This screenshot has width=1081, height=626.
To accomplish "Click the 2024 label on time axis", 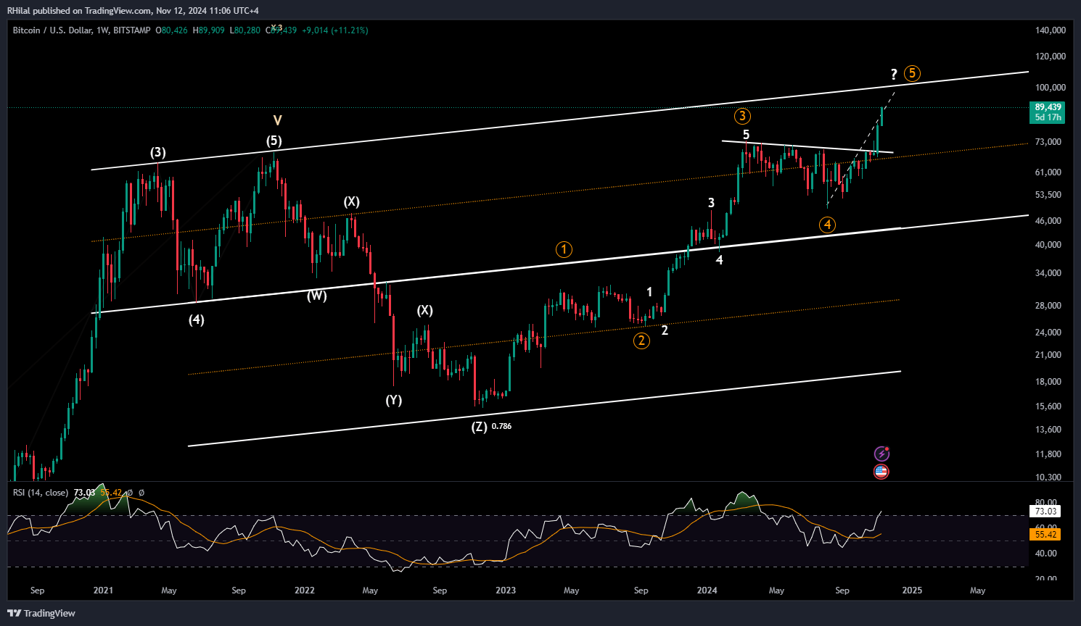I will tap(707, 590).
